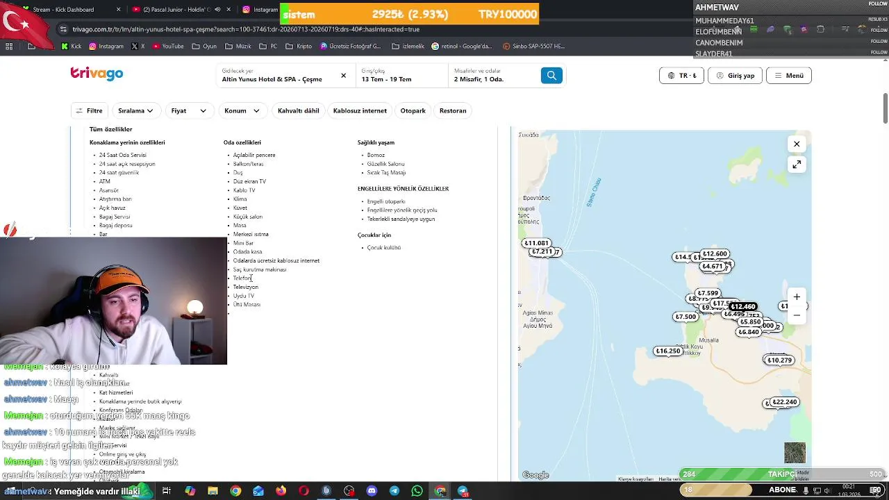Open the PC bookmarks folder
Image resolution: width=889 pixels, height=500 pixels.
tap(268, 47)
